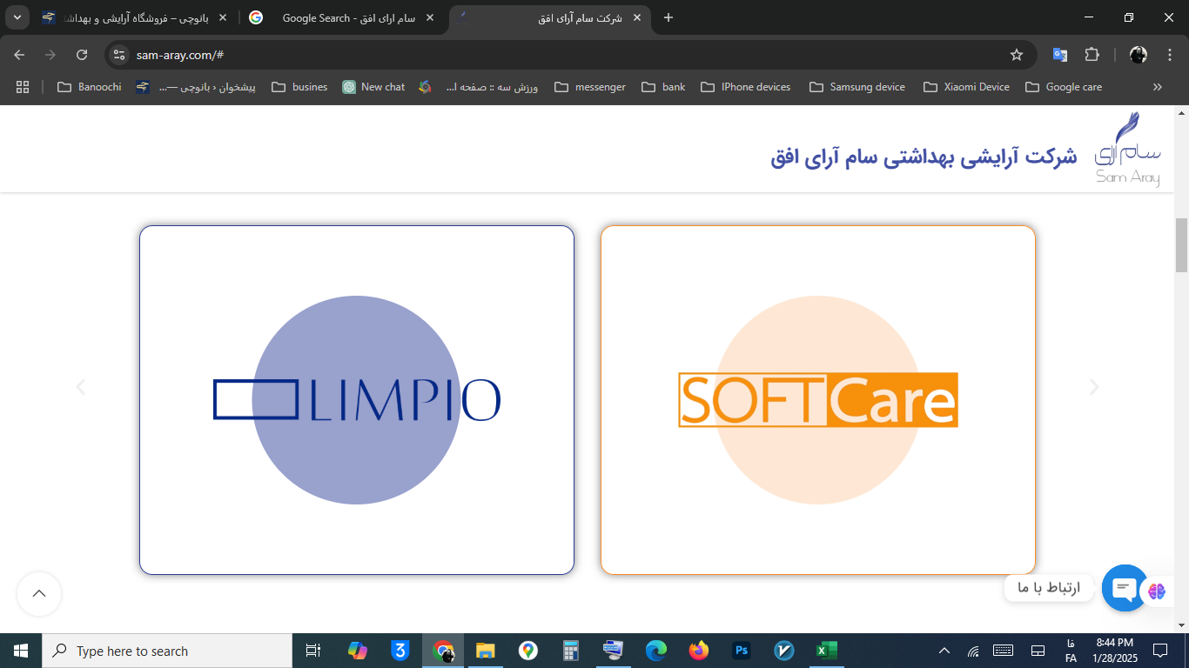View site information icon in address bar

tap(120, 55)
